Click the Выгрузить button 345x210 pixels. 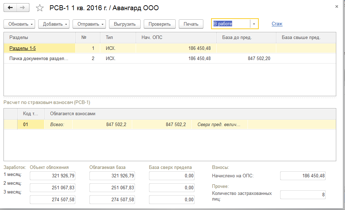(x=125, y=24)
